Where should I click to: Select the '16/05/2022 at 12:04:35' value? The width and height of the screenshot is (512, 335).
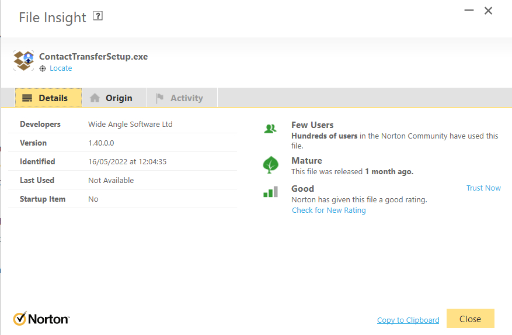pos(127,161)
